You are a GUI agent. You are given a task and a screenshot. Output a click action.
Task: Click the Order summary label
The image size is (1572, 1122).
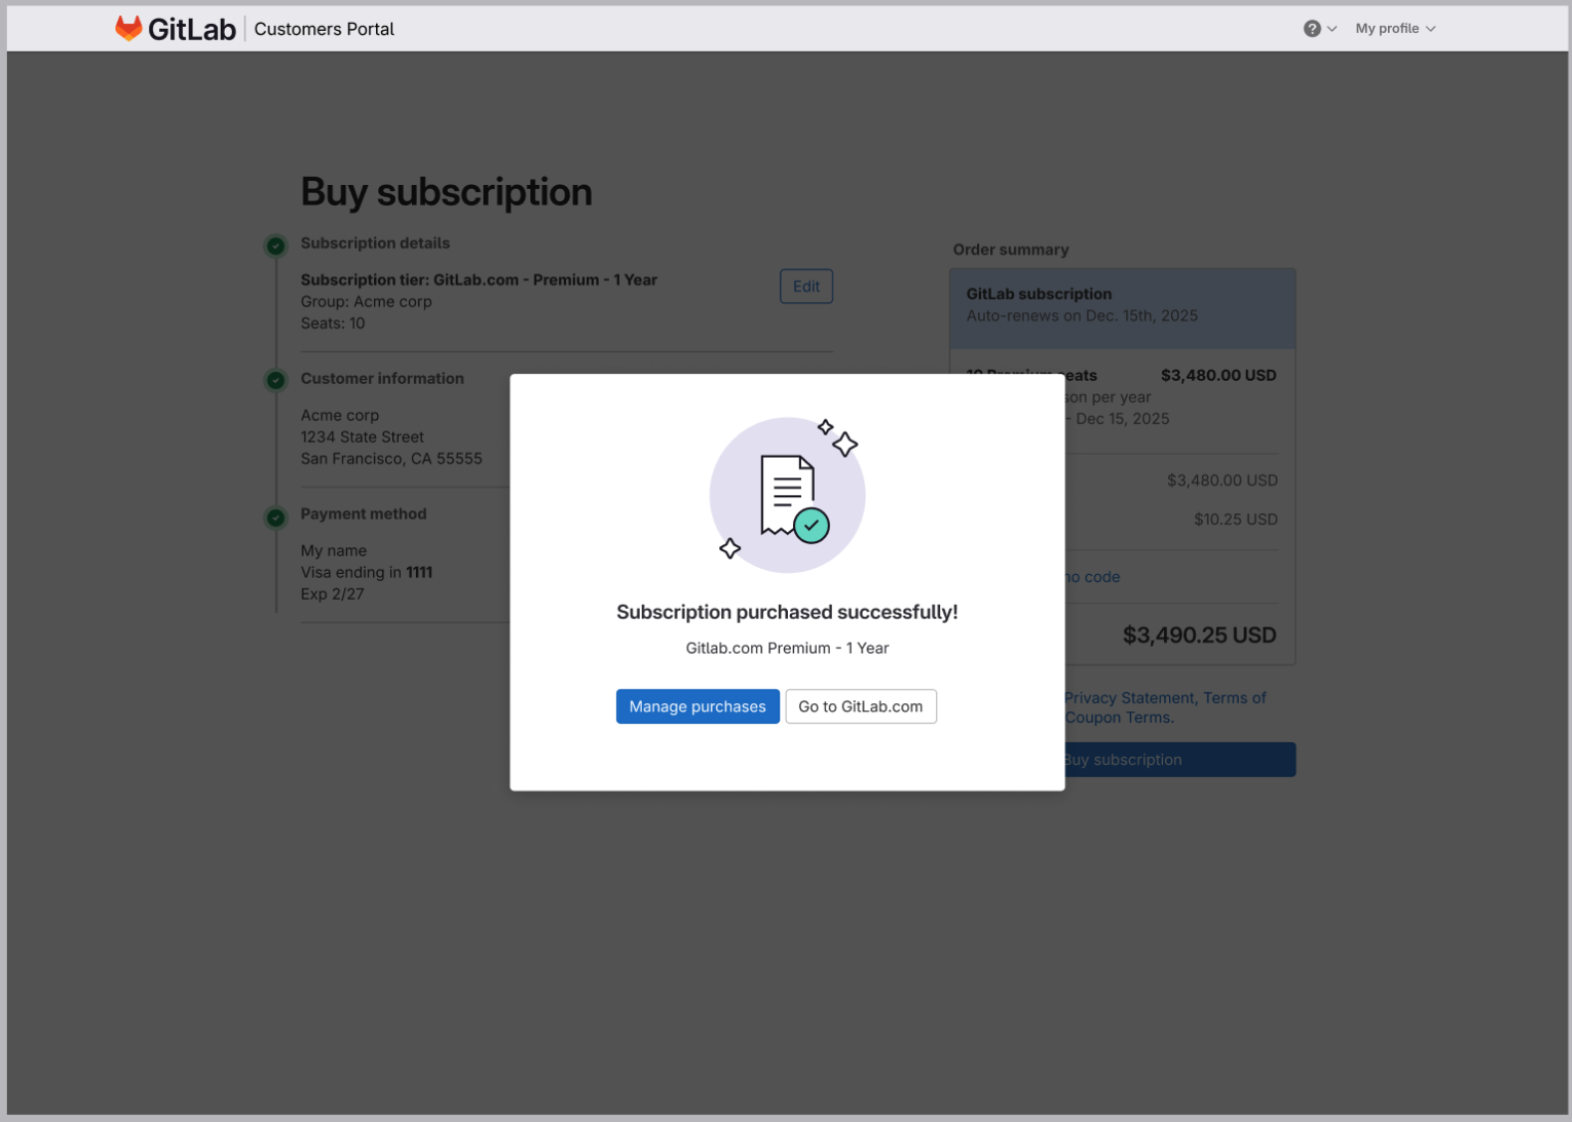click(1011, 250)
